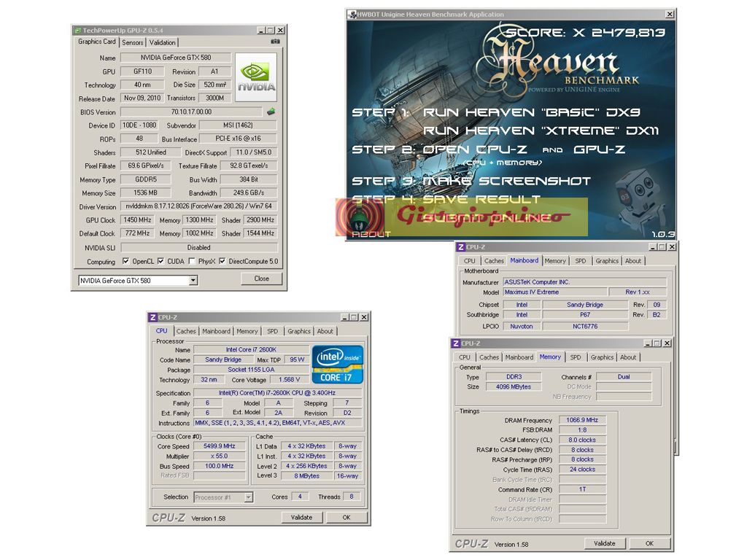The width and height of the screenshot is (747, 560).
Task: Open the Processor #1 selection dropdown
Action: [x=248, y=497]
